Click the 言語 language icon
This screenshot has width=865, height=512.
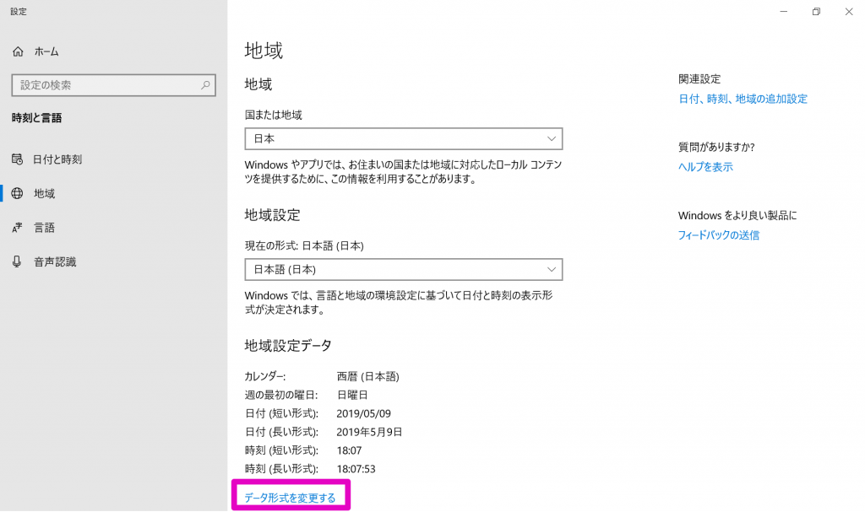click(x=17, y=228)
